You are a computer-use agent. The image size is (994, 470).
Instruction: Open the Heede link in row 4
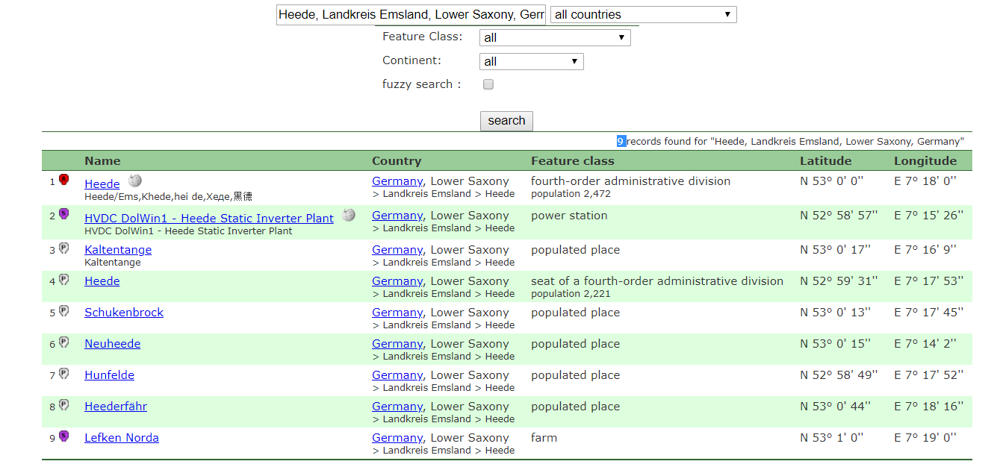[102, 281]
